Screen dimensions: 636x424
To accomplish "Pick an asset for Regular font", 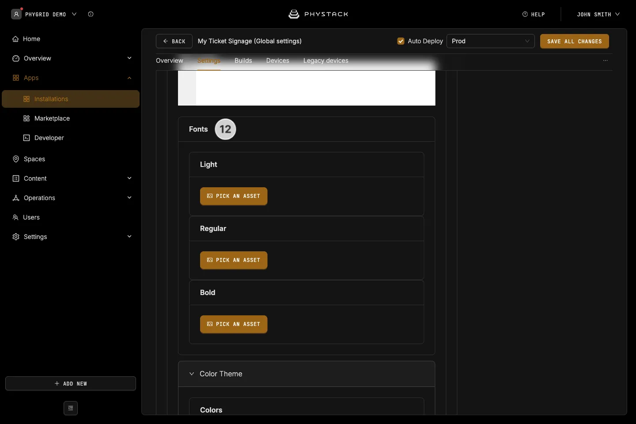I will click(234, 260).
